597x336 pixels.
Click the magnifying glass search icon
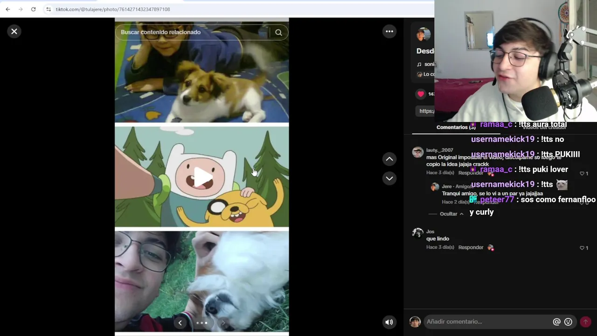(x=278, y=32)
